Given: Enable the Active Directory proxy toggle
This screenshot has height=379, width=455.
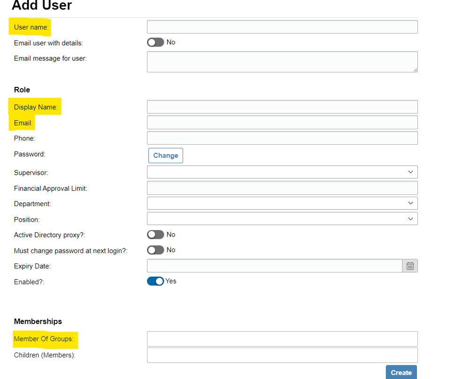Looking at the screenshot, I should pos(155,234).
